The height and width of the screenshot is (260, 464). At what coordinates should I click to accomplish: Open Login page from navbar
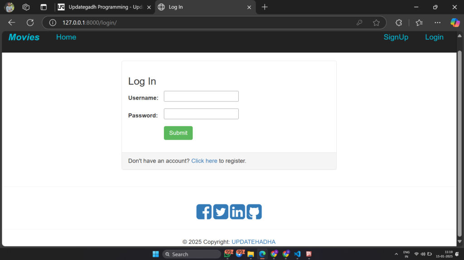pyautogui.click(x=434, y=37)
